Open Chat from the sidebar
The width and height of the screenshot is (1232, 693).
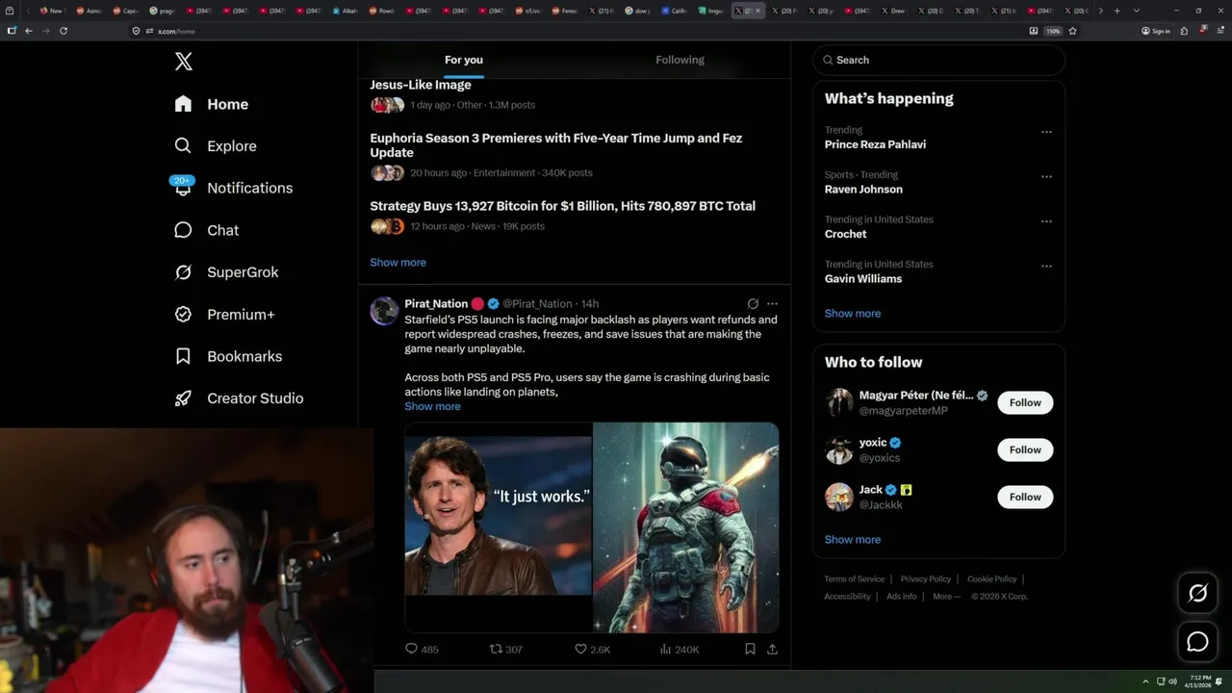[206, 230]
